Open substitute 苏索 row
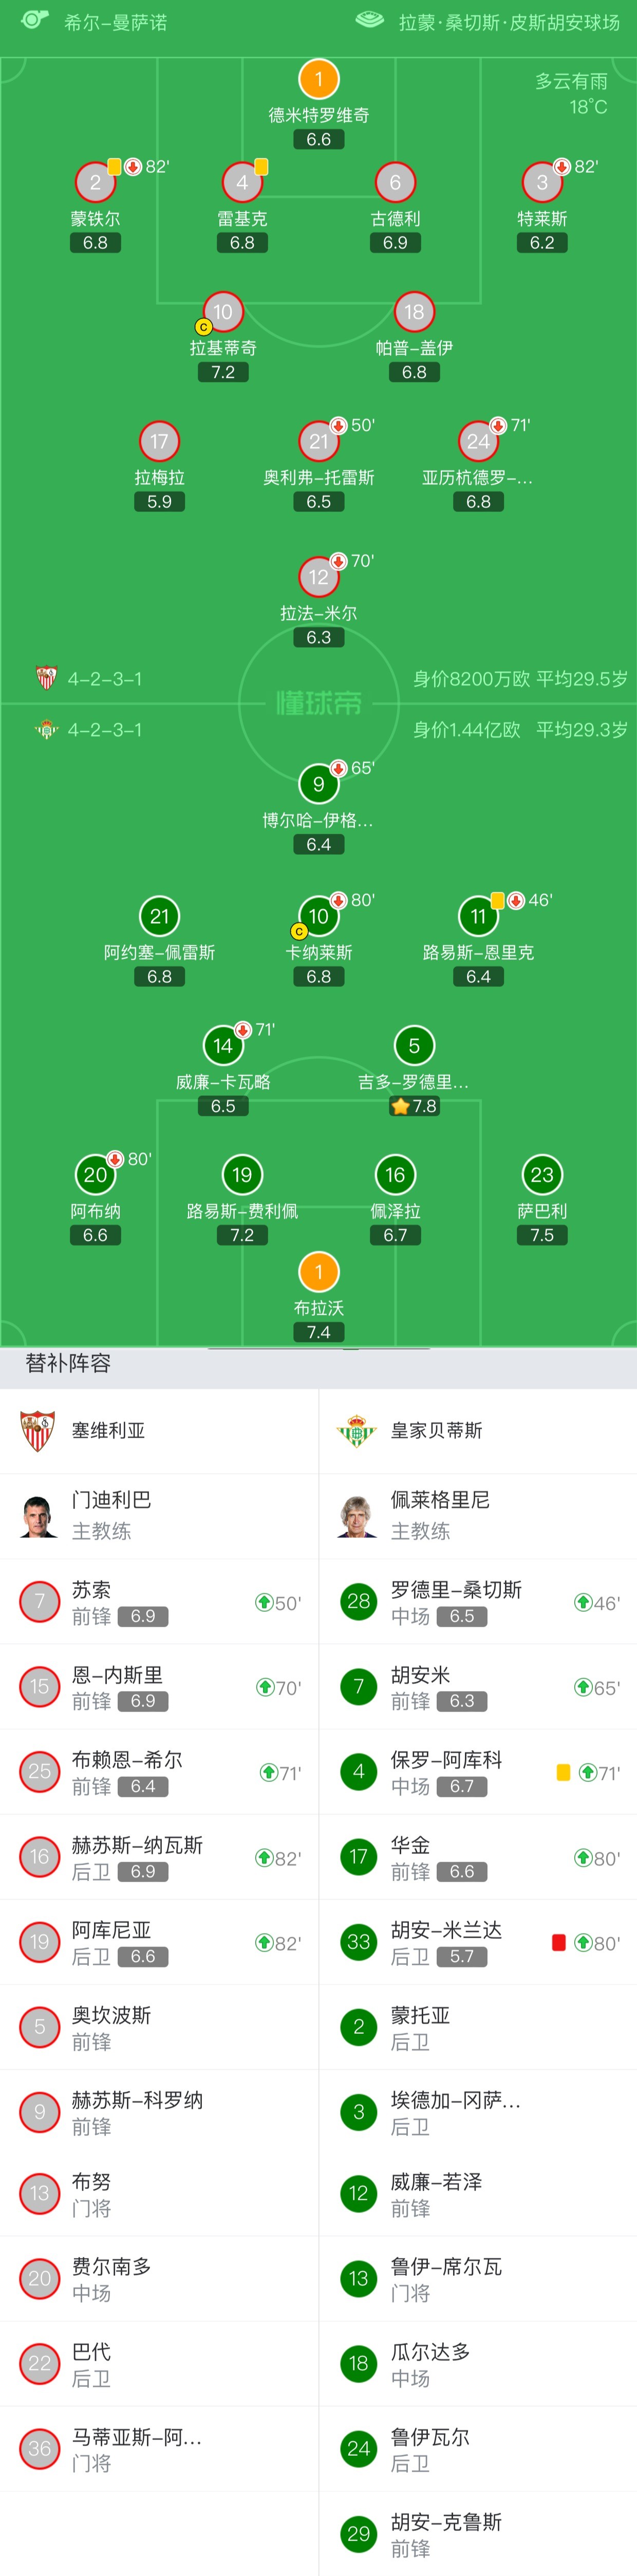 point(159,1601)
